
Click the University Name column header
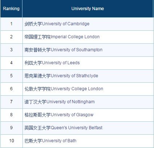(x=88, y=9)
